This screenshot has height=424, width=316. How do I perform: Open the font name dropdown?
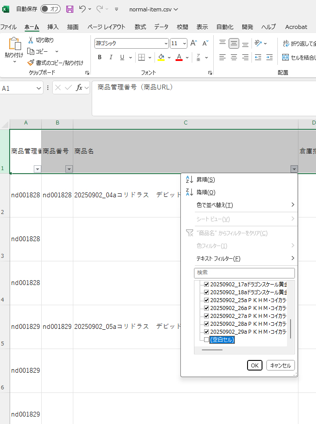click(x=166, y=43)
